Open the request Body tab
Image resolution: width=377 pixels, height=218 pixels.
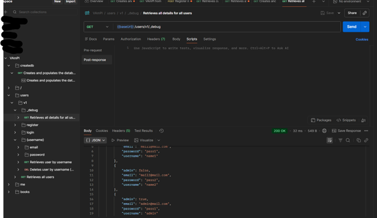coord(176,39)
